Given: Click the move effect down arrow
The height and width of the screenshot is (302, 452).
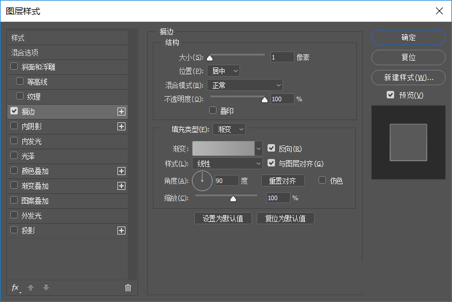Looking at the screenshot, I should tap(46, 287).
